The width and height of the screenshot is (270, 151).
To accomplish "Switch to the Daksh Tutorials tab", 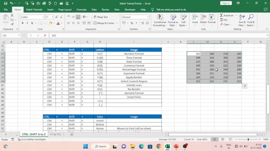I will [34, 10].
